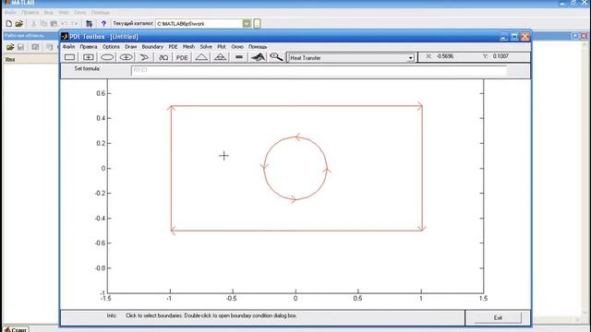591x332 pixels.
Task: Select the draw rectangle tool
Action: pos(70,57)
